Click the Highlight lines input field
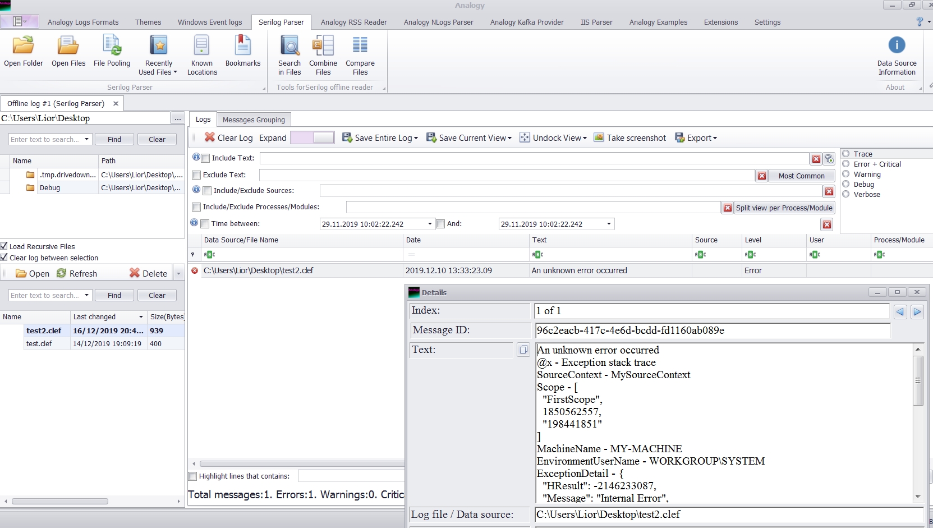 (x=351, y=476)
